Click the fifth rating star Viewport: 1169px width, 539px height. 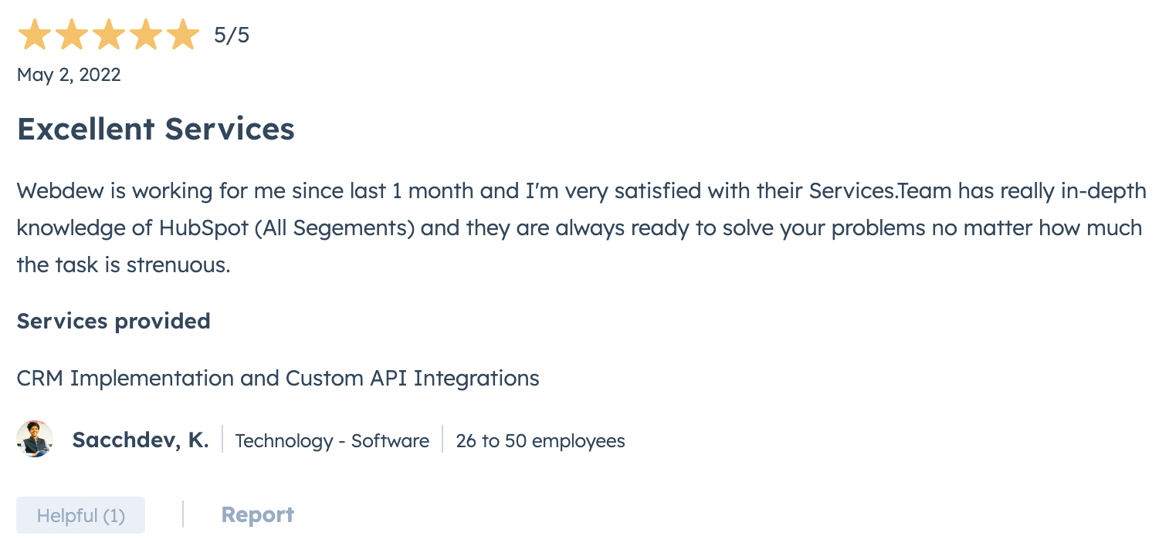[x=182, y=35]
